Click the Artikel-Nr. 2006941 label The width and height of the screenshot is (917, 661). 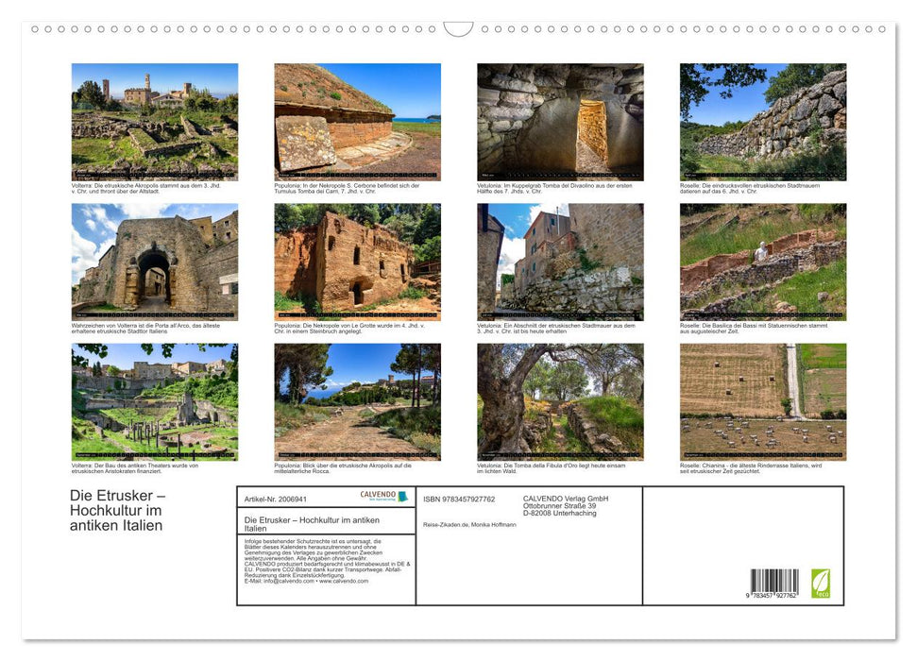275,498
